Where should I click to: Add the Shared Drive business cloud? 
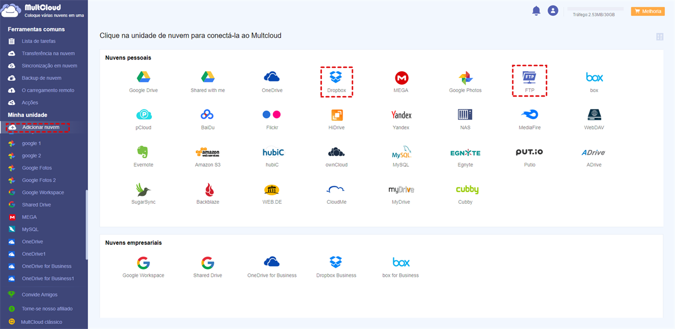(208, 267)
